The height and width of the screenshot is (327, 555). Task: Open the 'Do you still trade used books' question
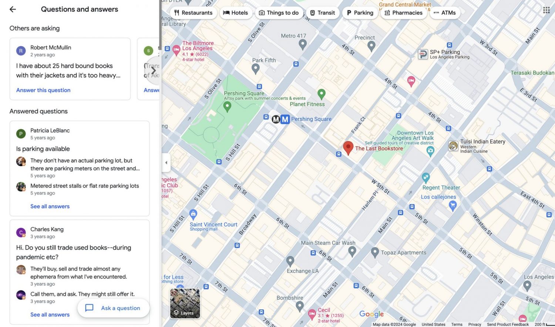(x=74, y=252)
